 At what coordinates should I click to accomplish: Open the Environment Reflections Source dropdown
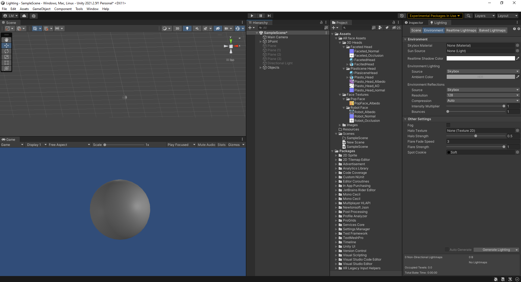pyautogui.click(x=483, y=90)
